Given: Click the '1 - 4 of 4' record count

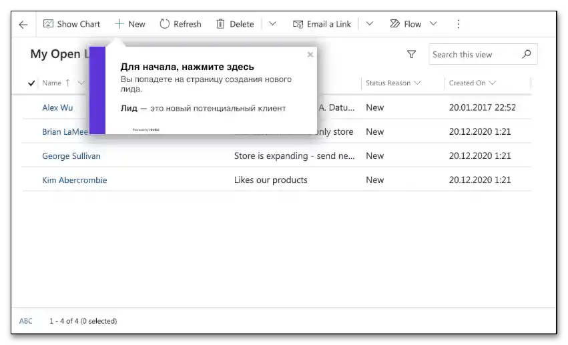Looking at the screenshot, I should point(83,321).
